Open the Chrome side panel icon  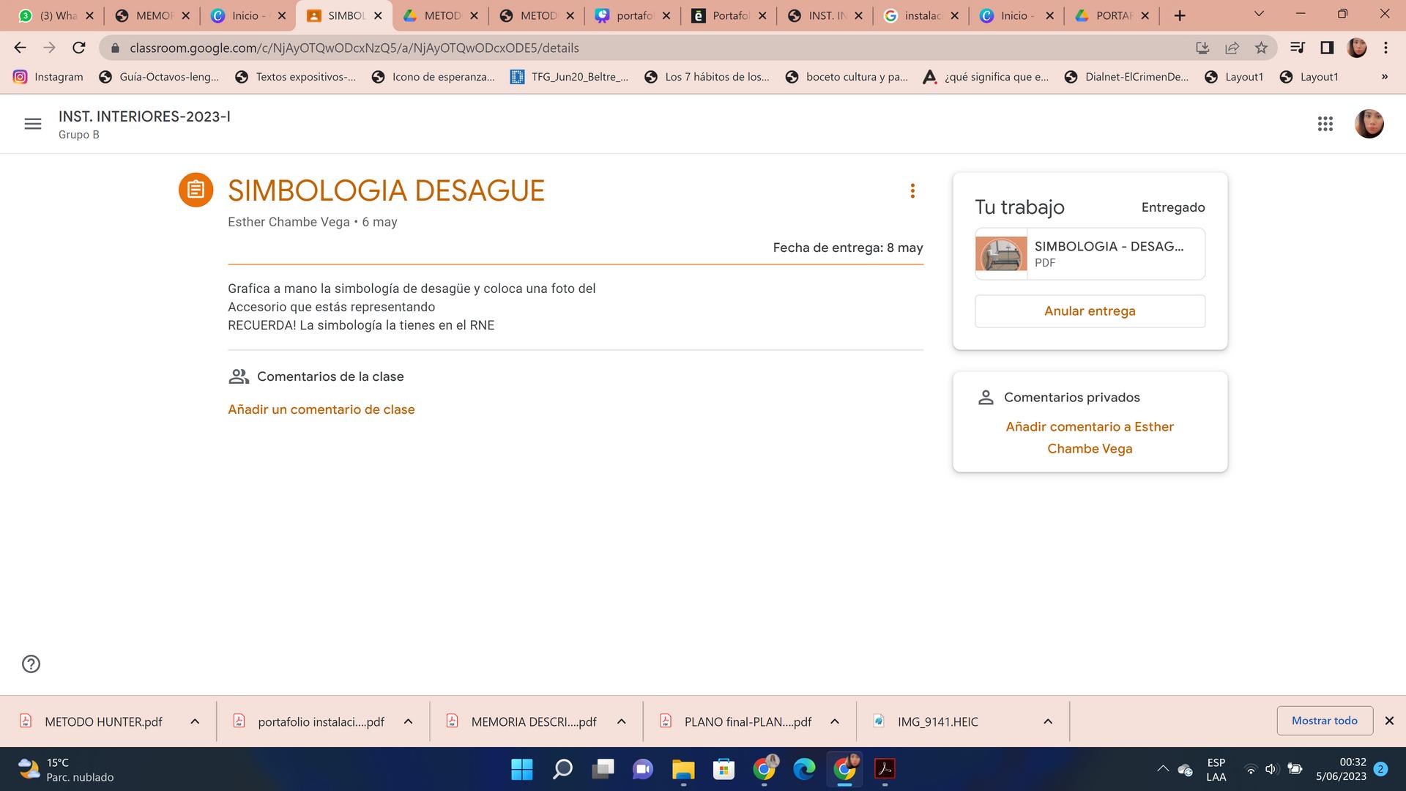[1326, 48]
